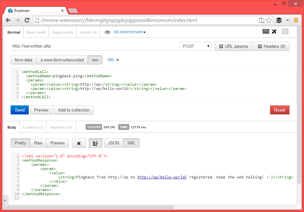This screenshot has width=304, height=212.
Task: Click the line-wrap icon beside the response tabs
Action: click(x=95, y=143)
